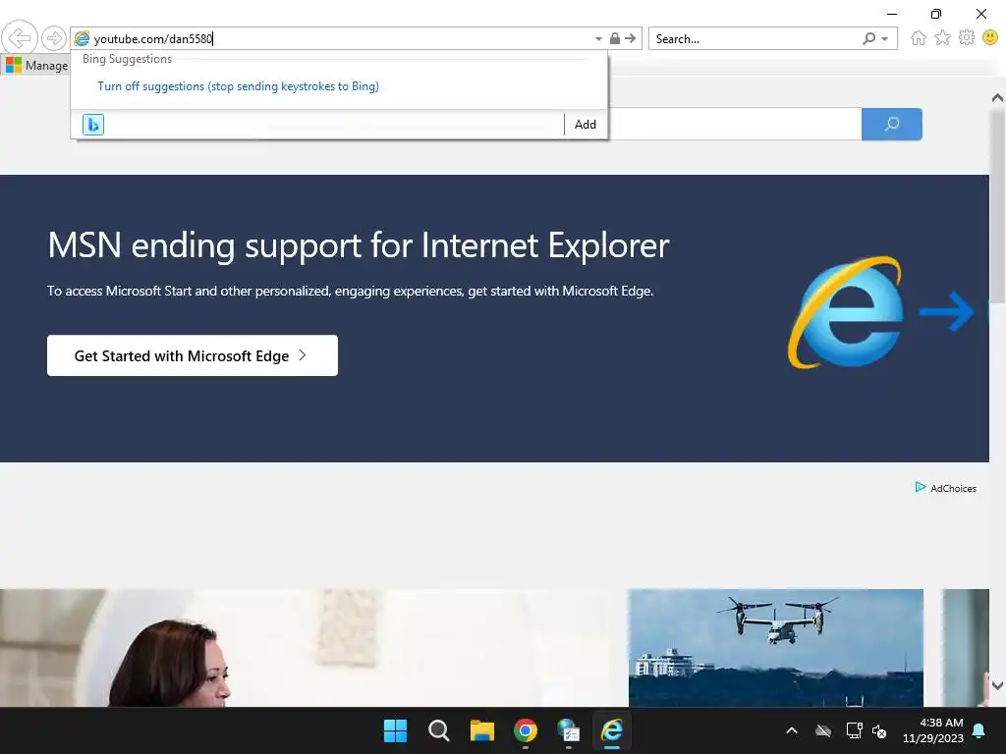
Task: Click Add in the suggestions dropdown
Action: tap(586, 125)
